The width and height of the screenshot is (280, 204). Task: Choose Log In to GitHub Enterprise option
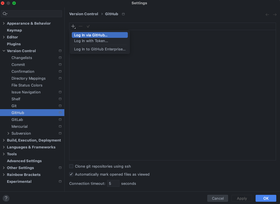coord(100,49)
